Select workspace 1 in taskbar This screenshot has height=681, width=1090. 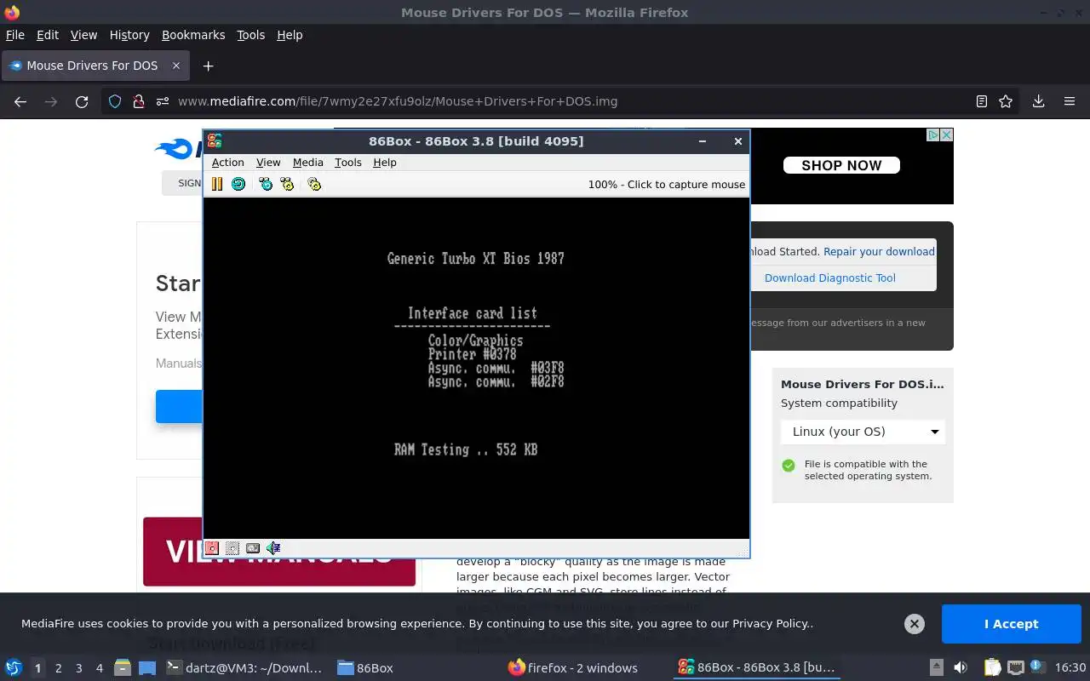click(37, 668)
